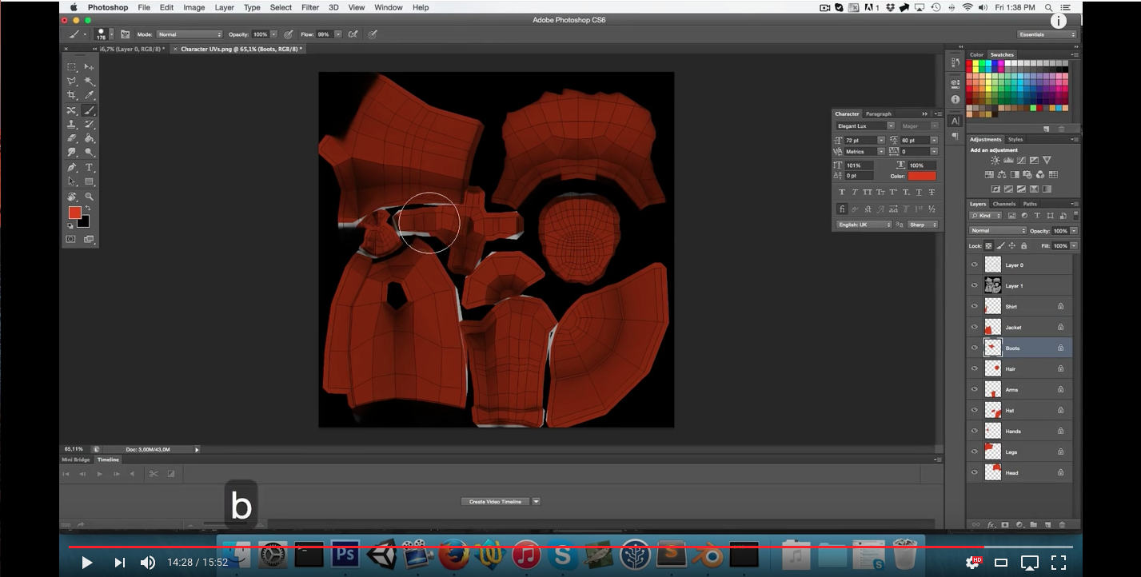Image resolution: width=1141 pixels, height=577 pixels.
Task: Toggle Quick Mask mode
Action: pos(71,239)
